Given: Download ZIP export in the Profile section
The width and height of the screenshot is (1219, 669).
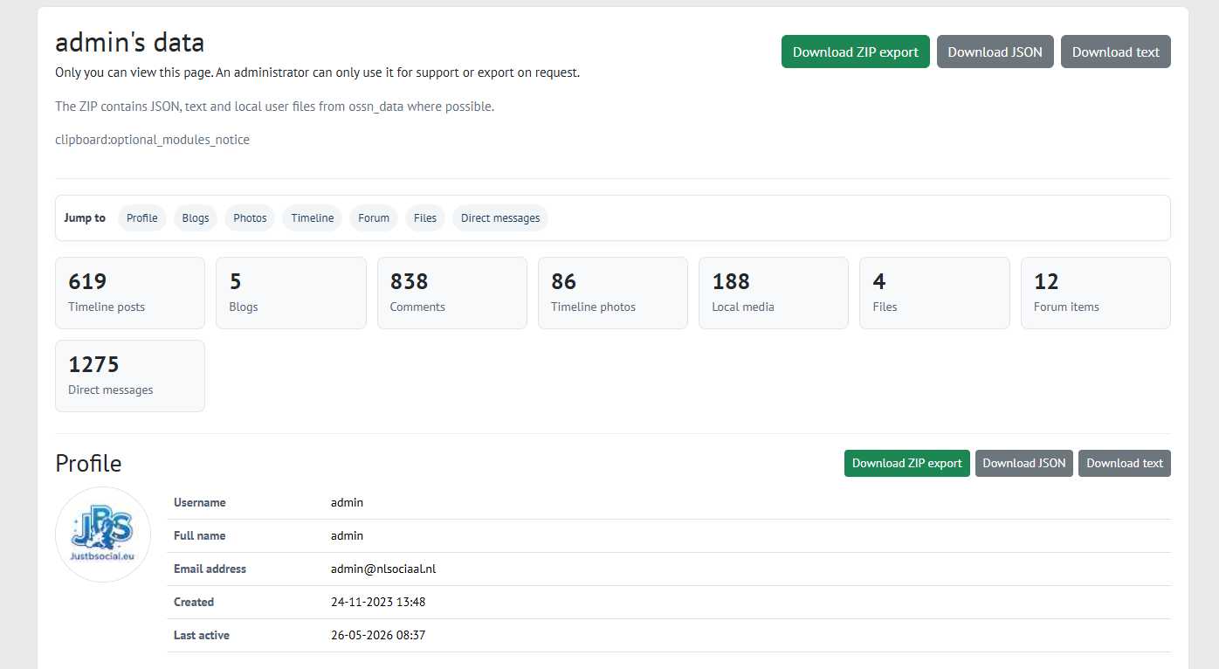Looking at the screenshot, I should tap(906, 463).
